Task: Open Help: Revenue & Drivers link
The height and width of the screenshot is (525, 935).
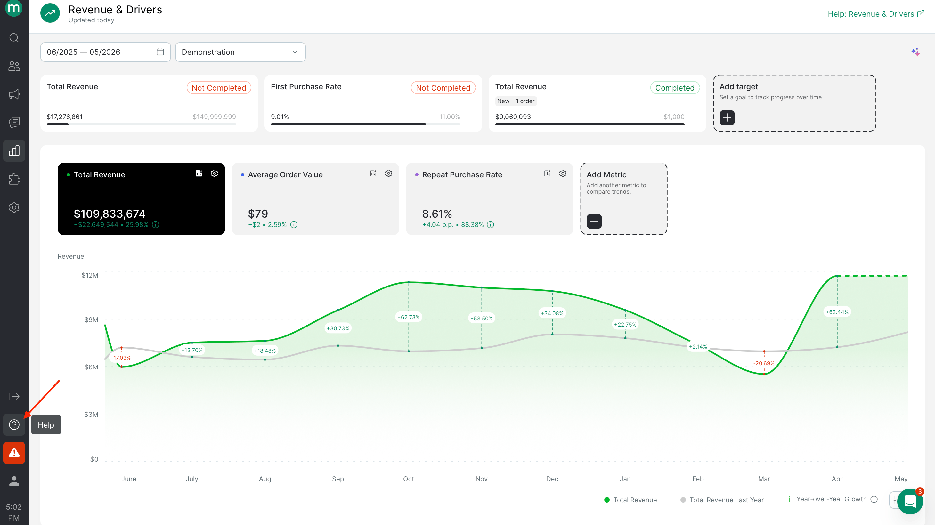Action: click(875, 14)
